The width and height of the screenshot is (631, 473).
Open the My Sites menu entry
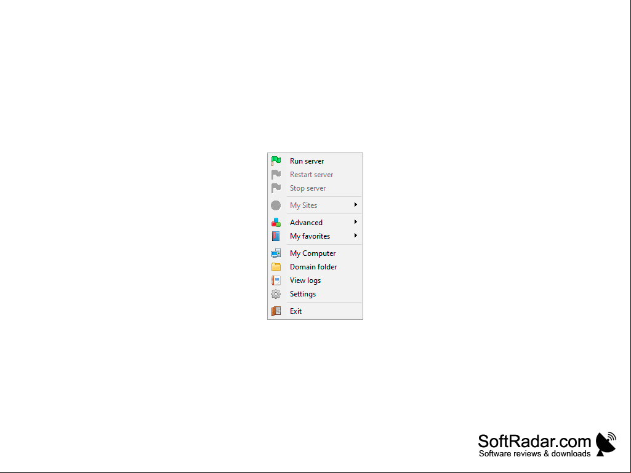click(315, 205)
